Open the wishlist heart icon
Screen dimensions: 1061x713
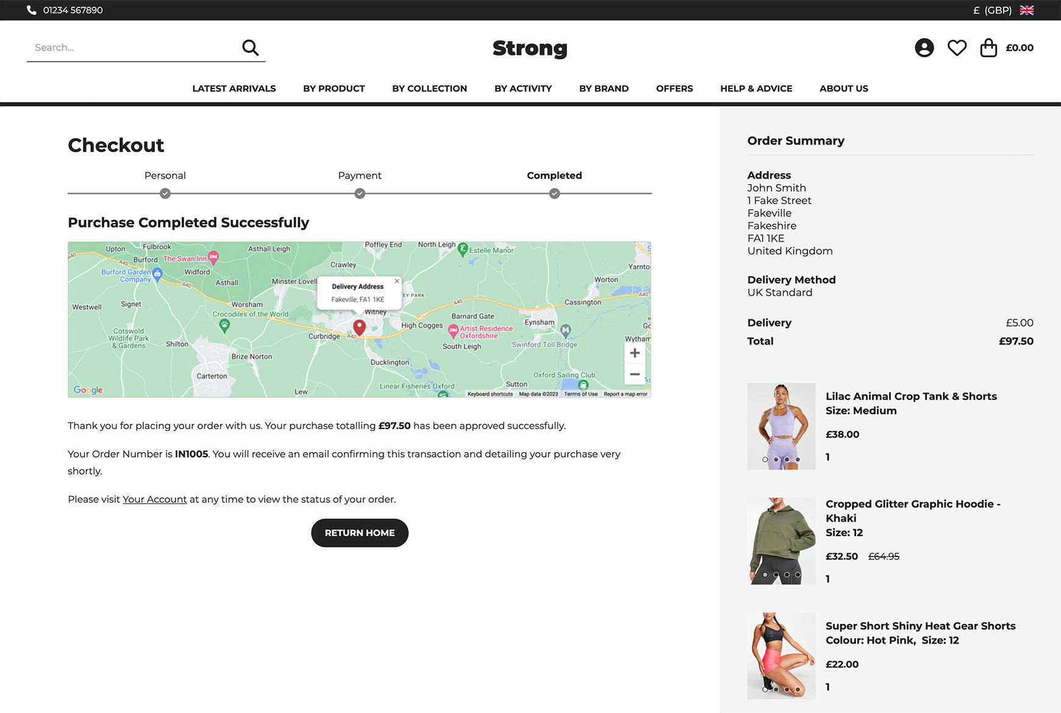[x=957, y=48]
